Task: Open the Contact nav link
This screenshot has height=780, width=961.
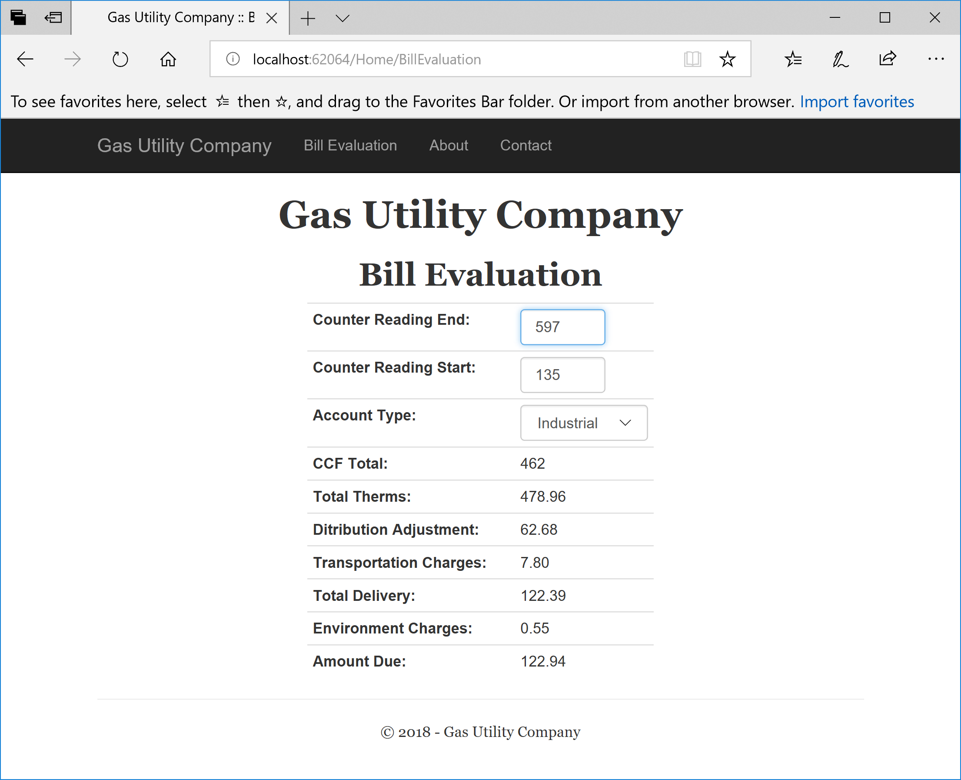Action: tap(526, 146)
